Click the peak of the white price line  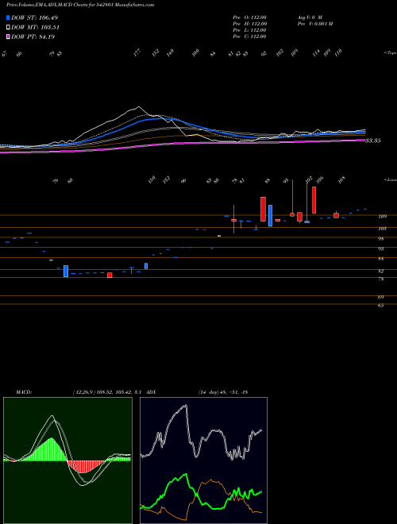click(139, 107)
